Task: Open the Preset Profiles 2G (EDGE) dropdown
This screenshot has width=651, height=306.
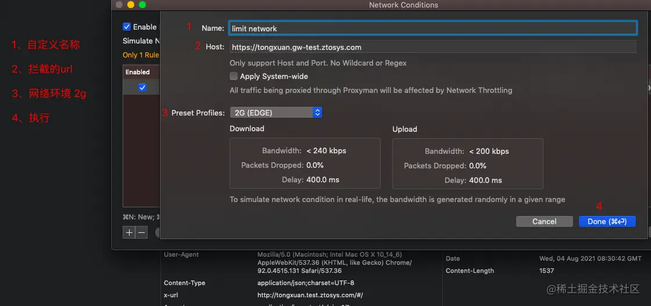Action: click(276, 113)
